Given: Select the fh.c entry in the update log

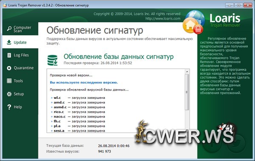Looking at the screenshot, I should coord(78,121).
